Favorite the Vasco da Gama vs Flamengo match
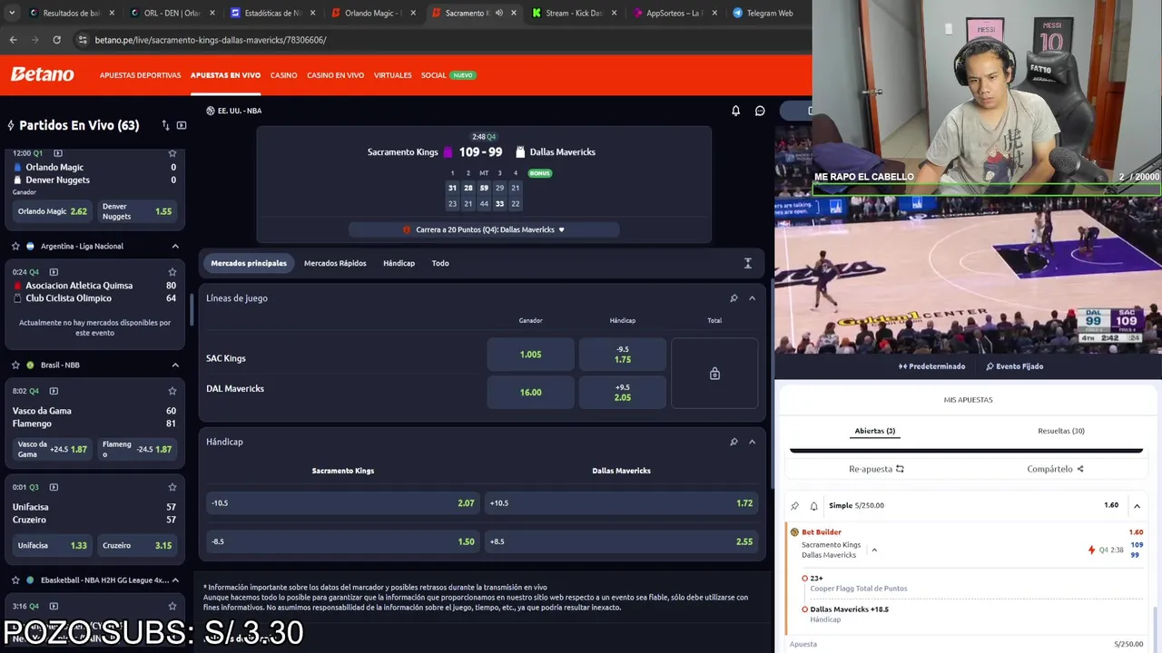This screenshot has width=1162, height=653. coord(172,391)
